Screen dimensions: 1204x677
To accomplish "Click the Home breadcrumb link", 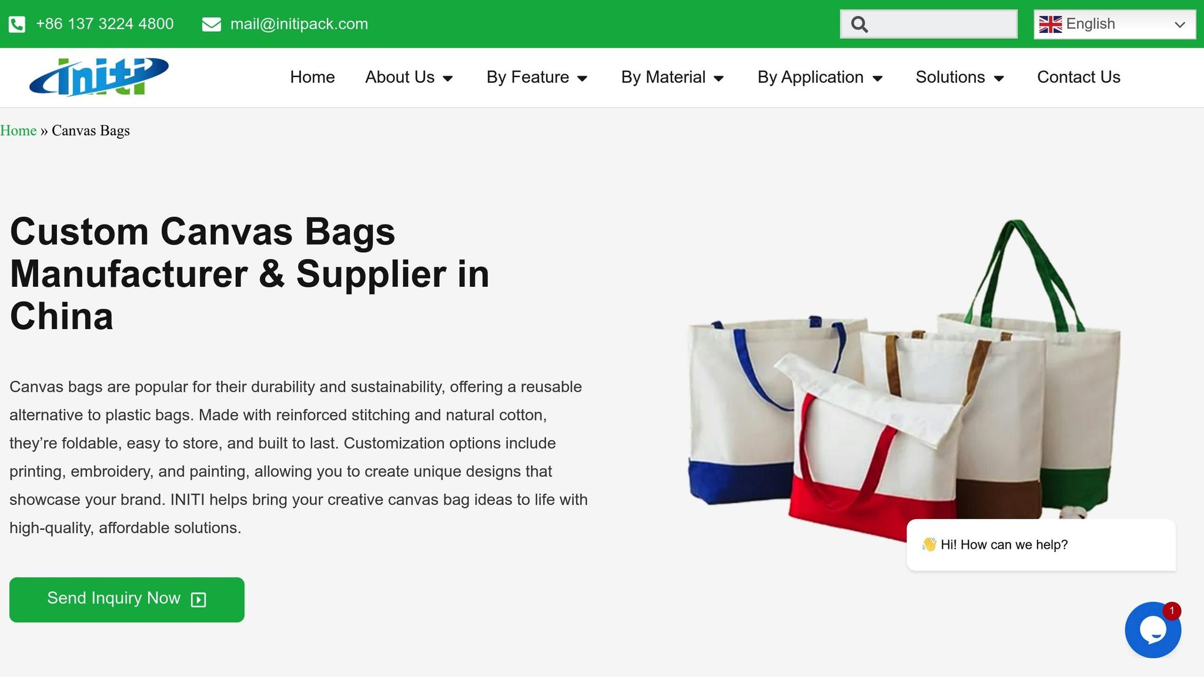I will (x=18, y=130).
